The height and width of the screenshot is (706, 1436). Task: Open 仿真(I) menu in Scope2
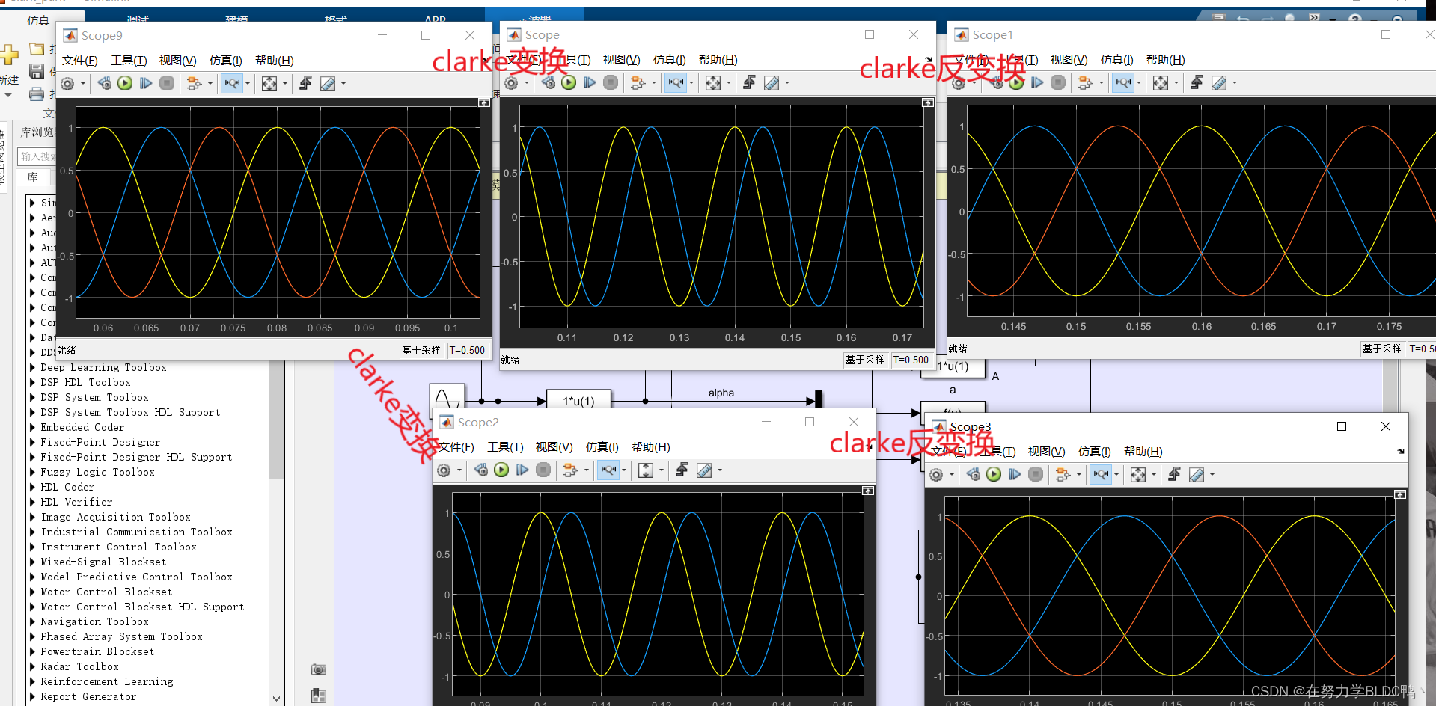(602, 446)
